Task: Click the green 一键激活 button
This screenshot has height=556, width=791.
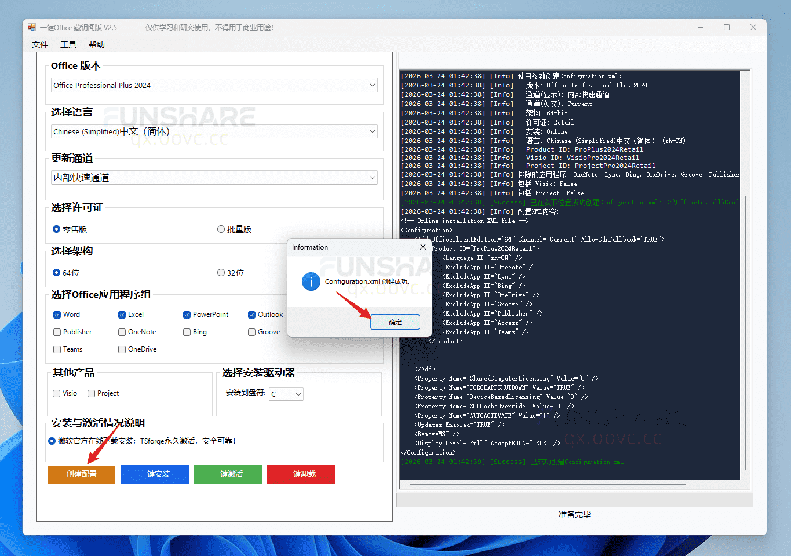Action: [227, 474]
